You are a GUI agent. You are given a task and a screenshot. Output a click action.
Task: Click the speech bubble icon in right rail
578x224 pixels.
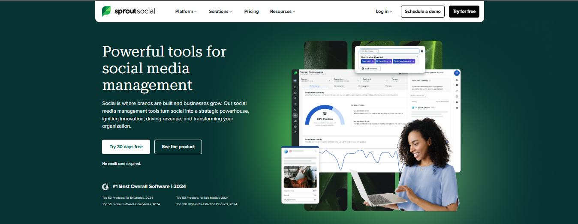pyautogui.click(x=457, y=86)
